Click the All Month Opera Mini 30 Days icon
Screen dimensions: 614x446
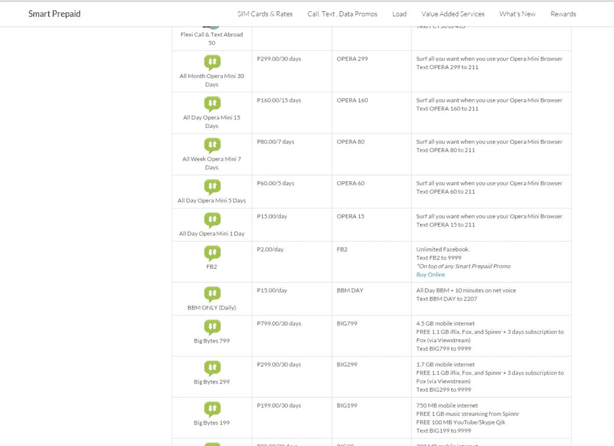point(212,62)
